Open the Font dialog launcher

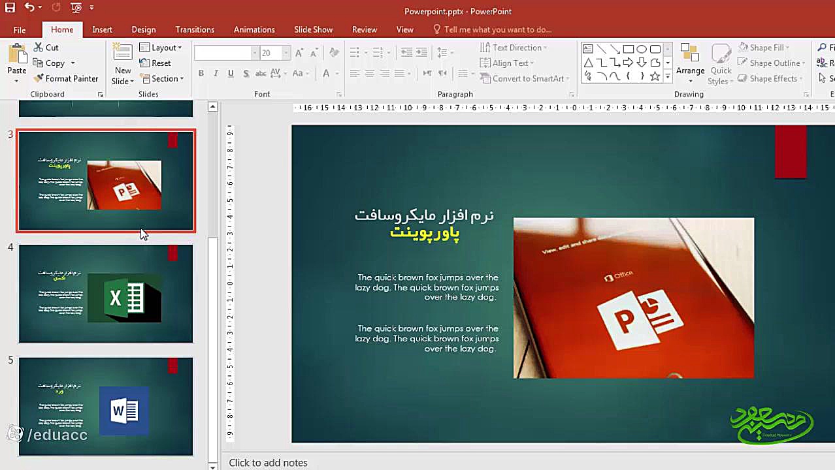tap(340, 95)
